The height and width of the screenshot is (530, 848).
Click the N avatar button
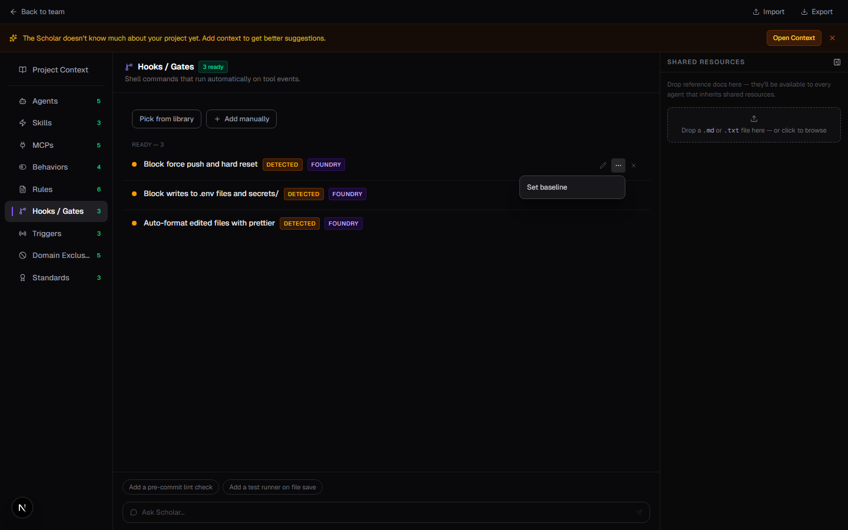pos(22,508)
